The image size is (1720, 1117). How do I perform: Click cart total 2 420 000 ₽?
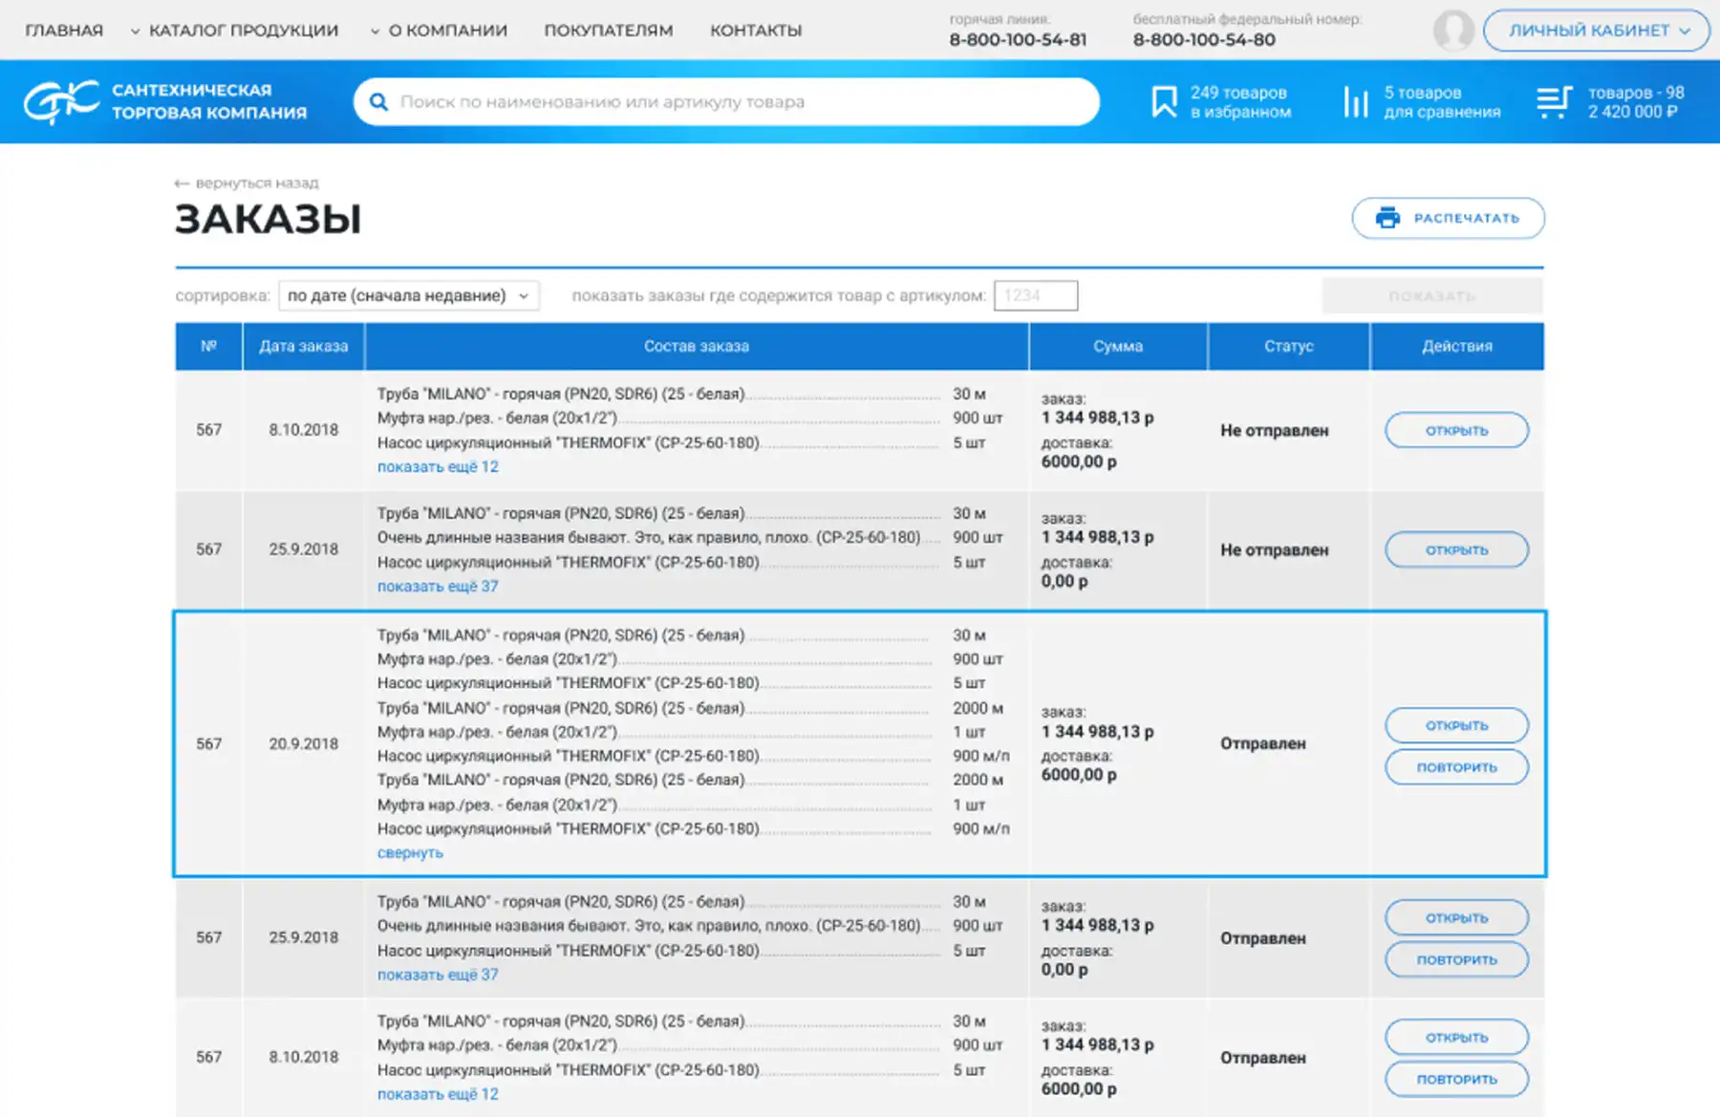(1632, 112)
